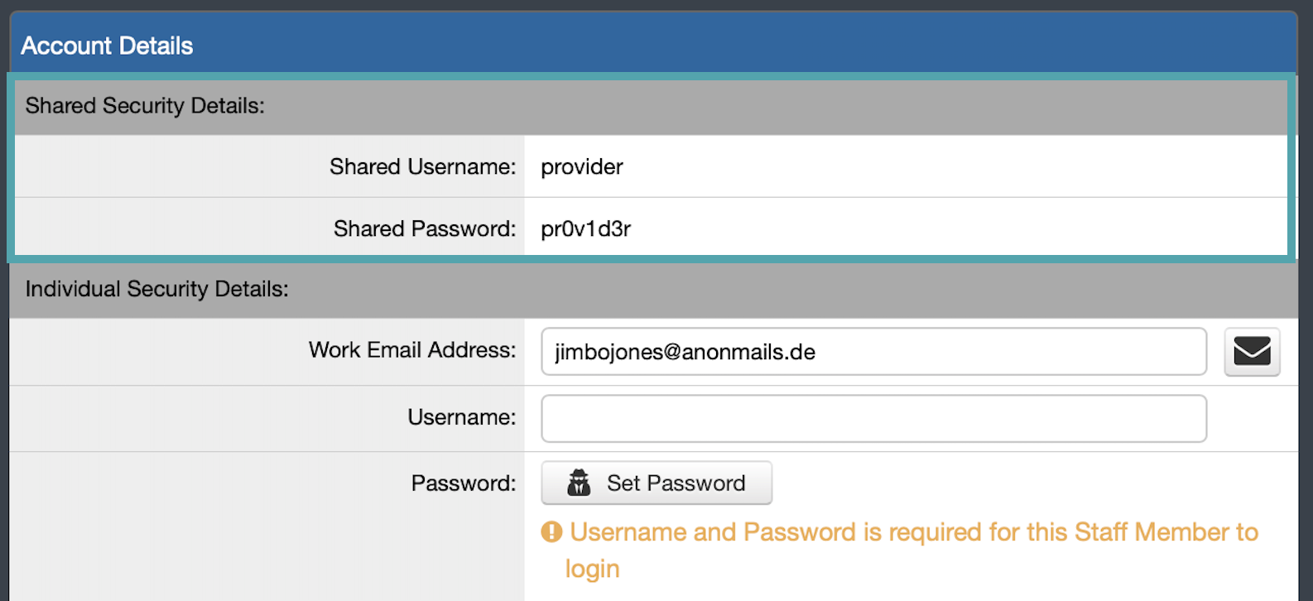1313x601 pixels.
Task: Click inside the empty Username field
Action: point(873,418)
